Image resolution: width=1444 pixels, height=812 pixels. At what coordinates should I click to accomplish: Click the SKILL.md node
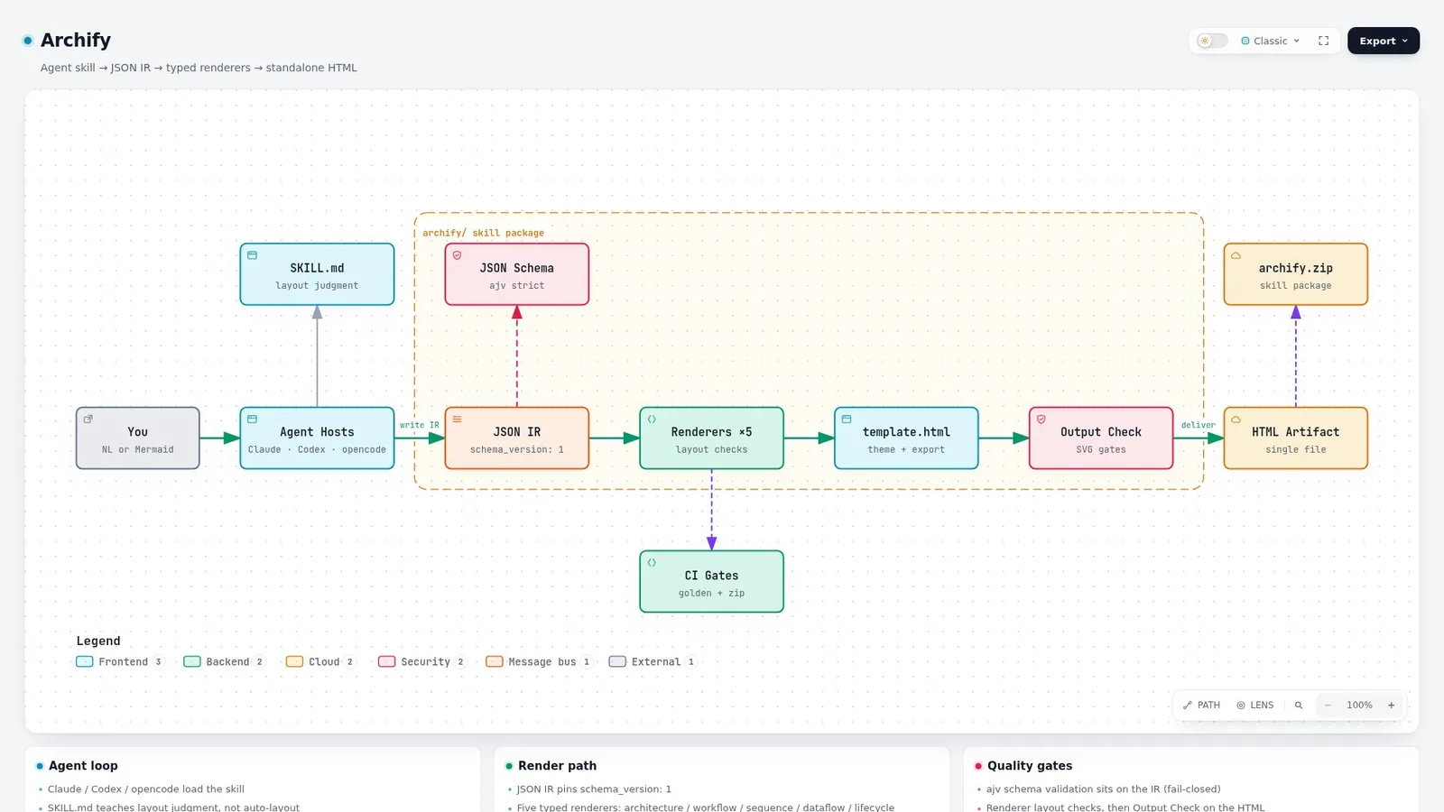(317, 274)
